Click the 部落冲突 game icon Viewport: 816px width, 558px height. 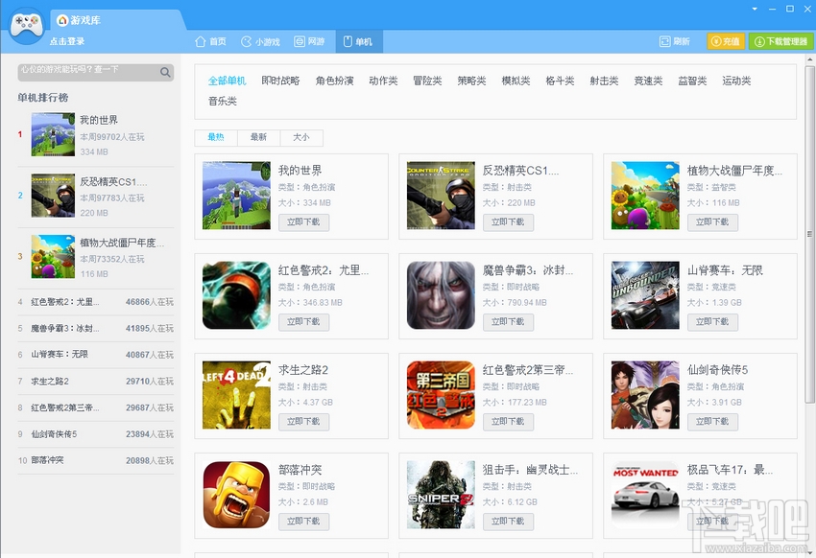[236, 495]
